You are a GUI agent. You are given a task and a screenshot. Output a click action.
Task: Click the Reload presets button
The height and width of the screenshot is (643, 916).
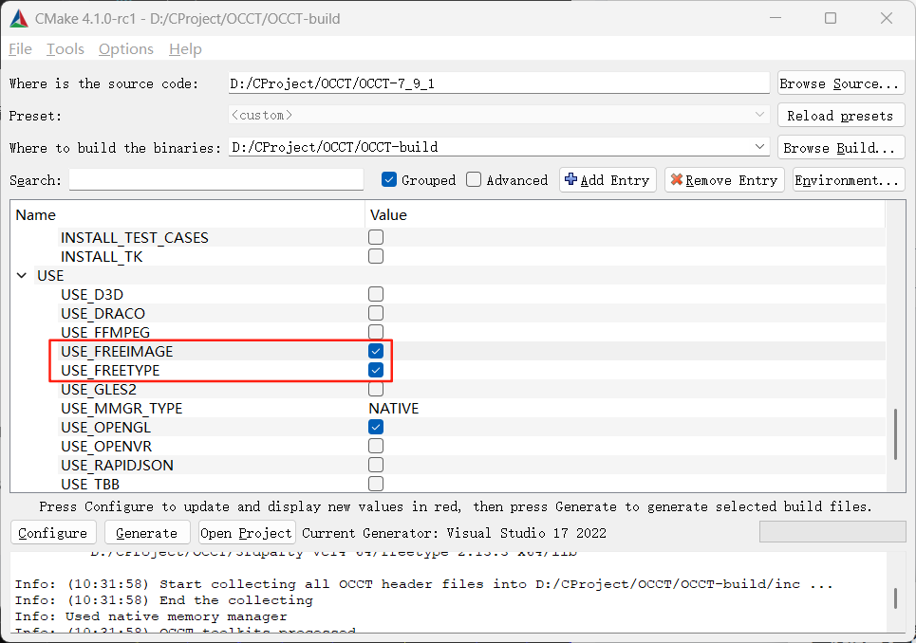click(x=841, y=116)
